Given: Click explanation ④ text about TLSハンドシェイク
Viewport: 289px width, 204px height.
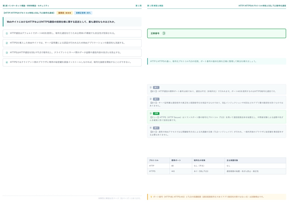Looking at the screenshot, I should [x=216, y=133].
